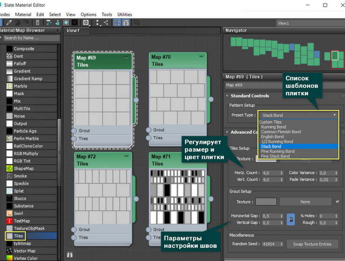This screenshot has height=261, width=345.
Task: Switch to the View1 tab
Action: pyautogui.click(x=72, y=30)
